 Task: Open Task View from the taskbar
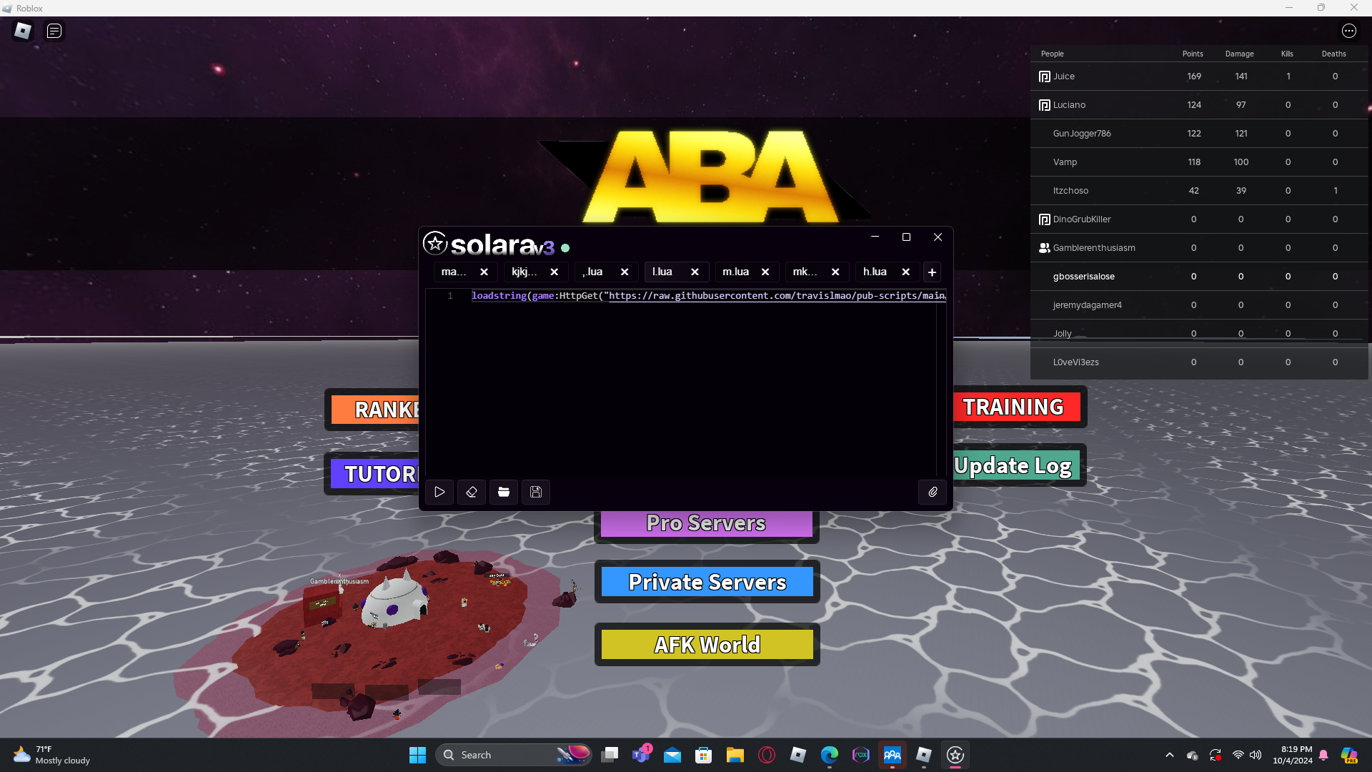[610, 755]
